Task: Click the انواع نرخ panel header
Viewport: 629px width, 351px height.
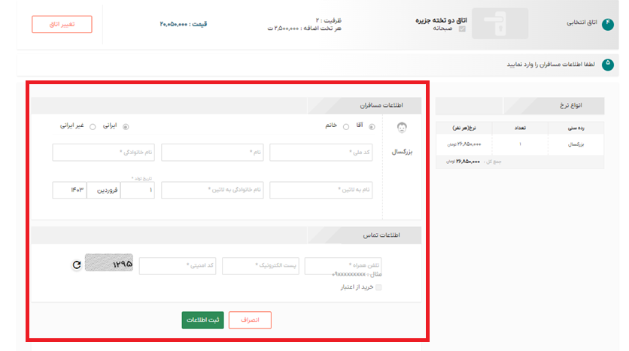Action: point(520,106)
